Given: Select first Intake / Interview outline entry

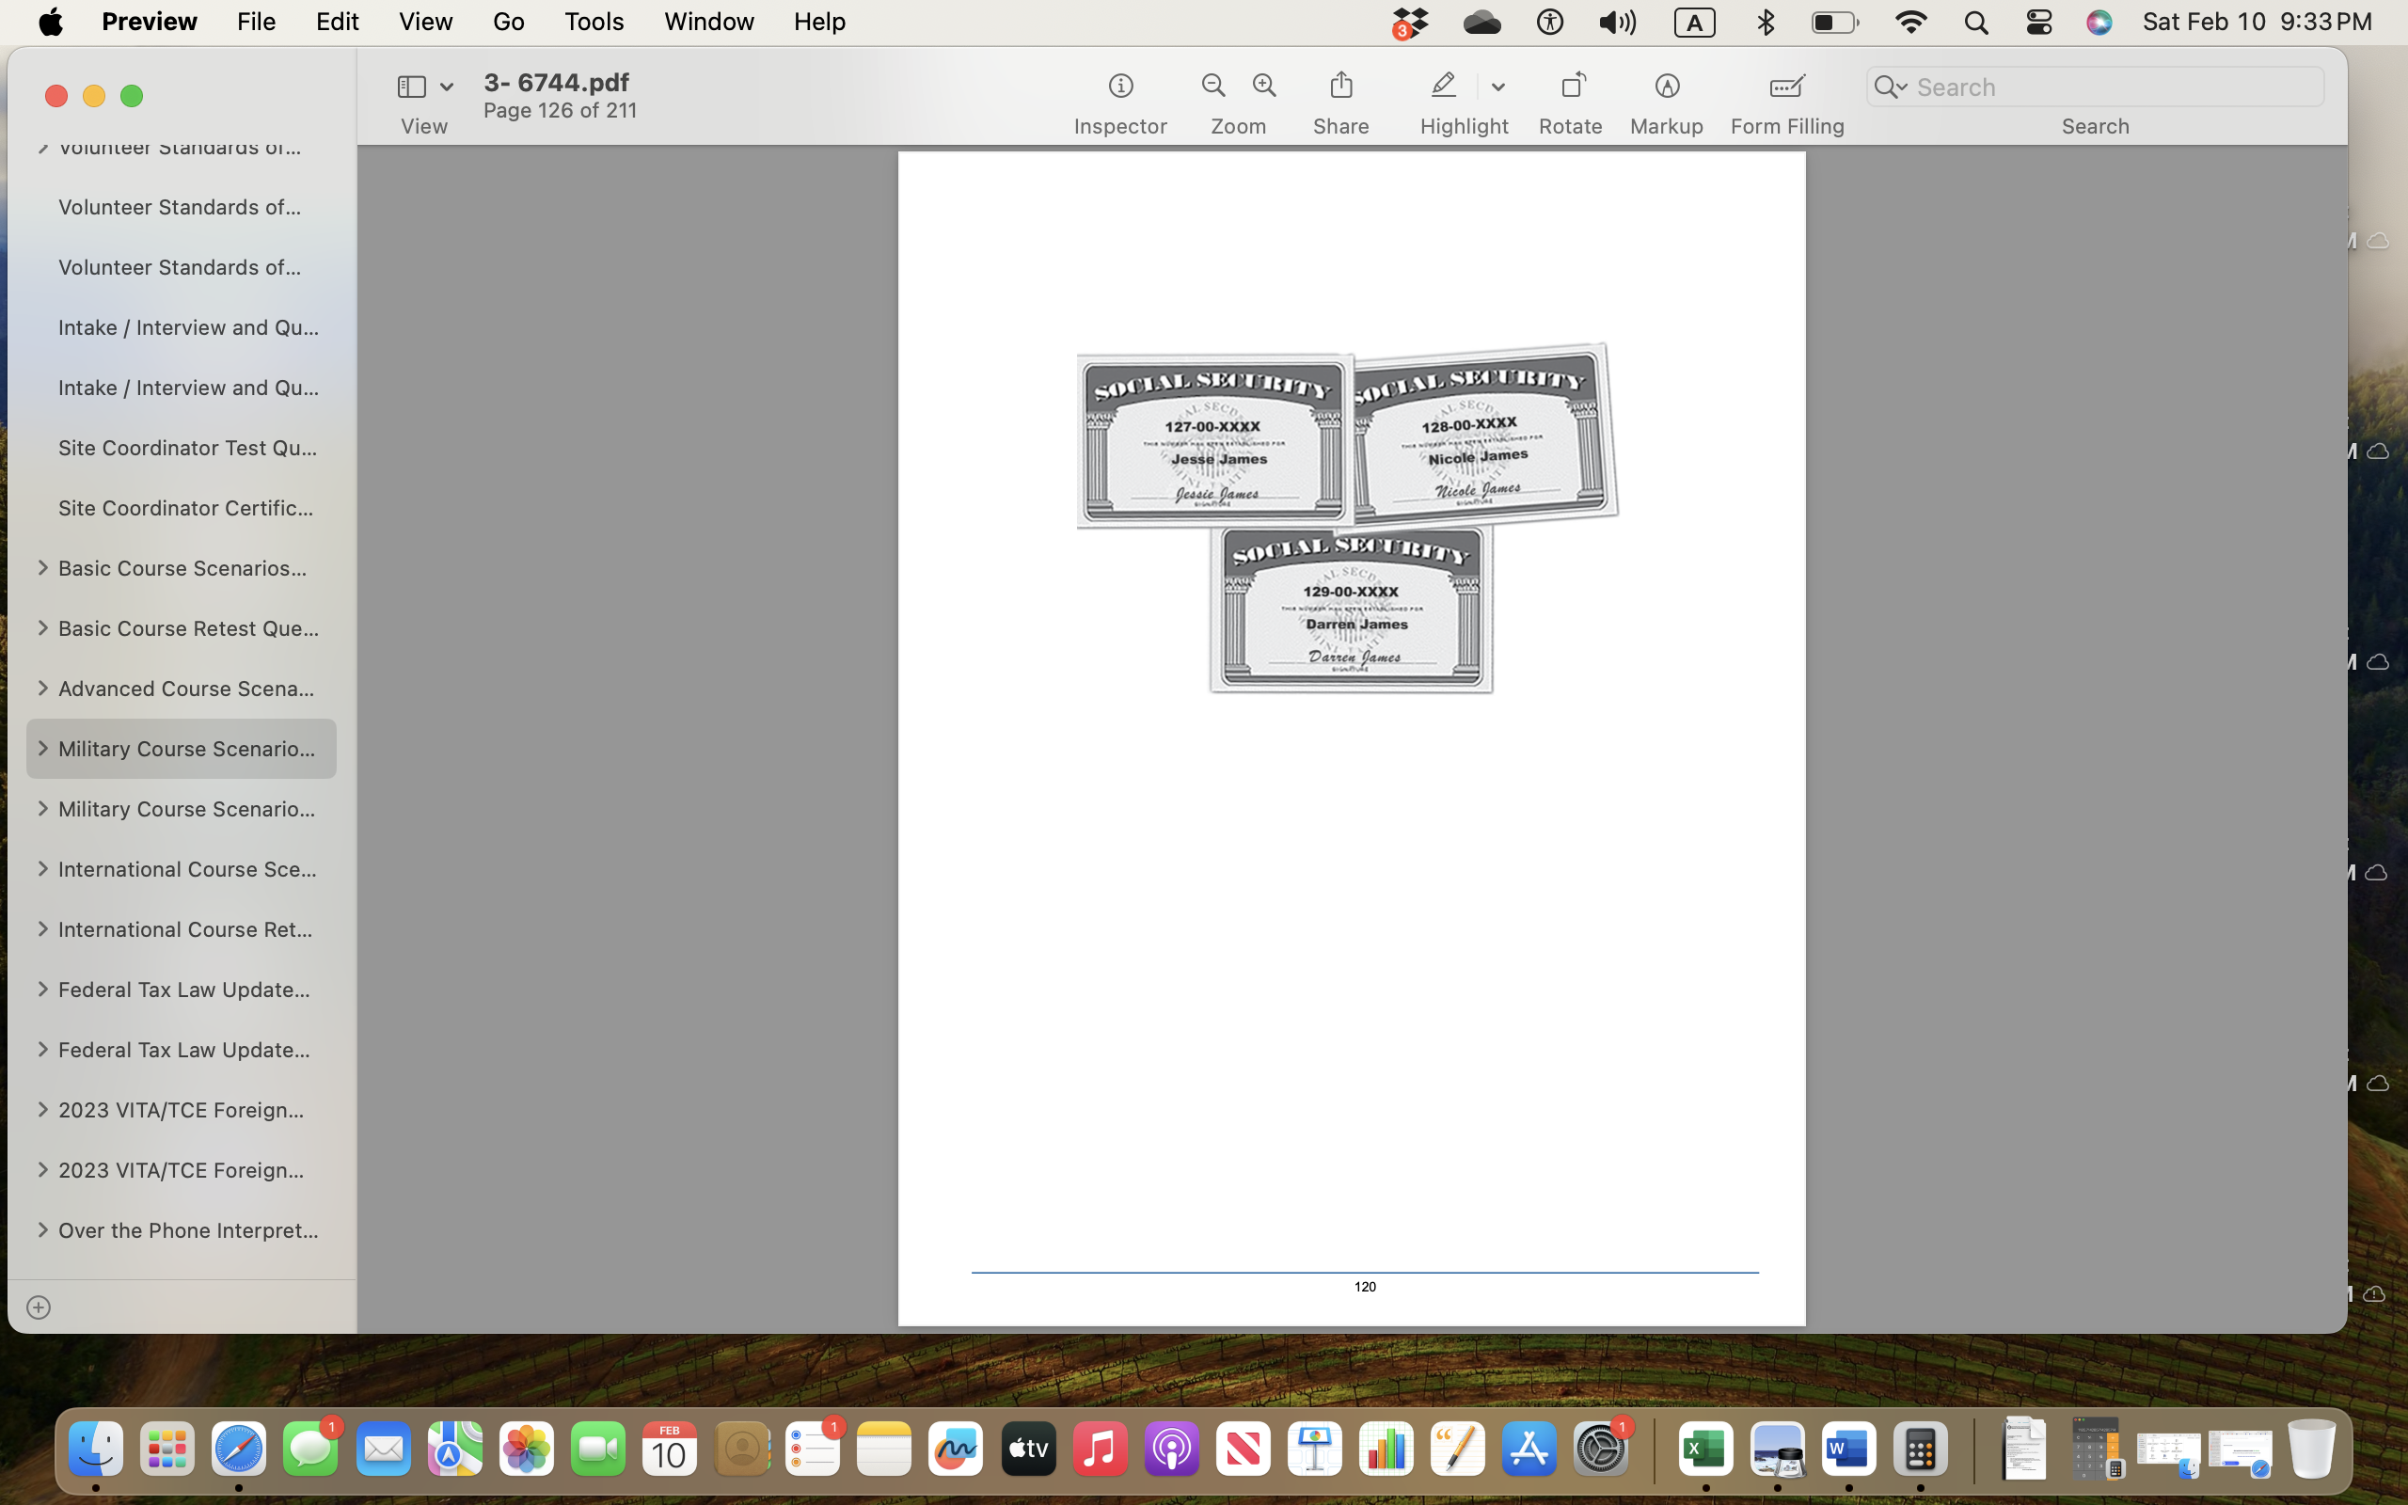Looking at the screenshot, I should pyautogui.click(x=187, y=327).
